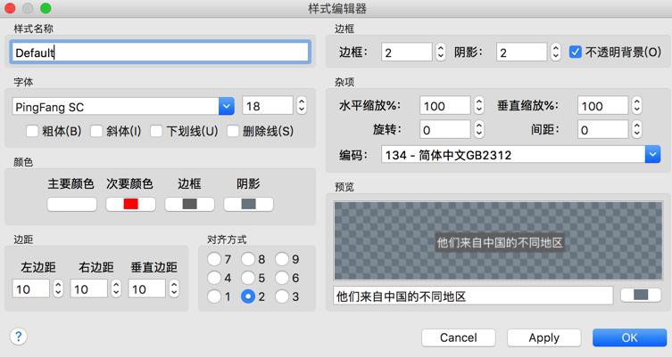
Task: Click the 边框 outline width field
Action: click(407, 53)
